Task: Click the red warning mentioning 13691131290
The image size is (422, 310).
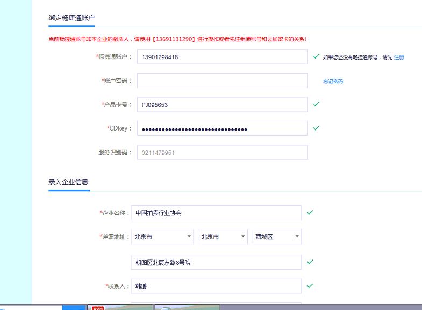Action: pos(177,39)
